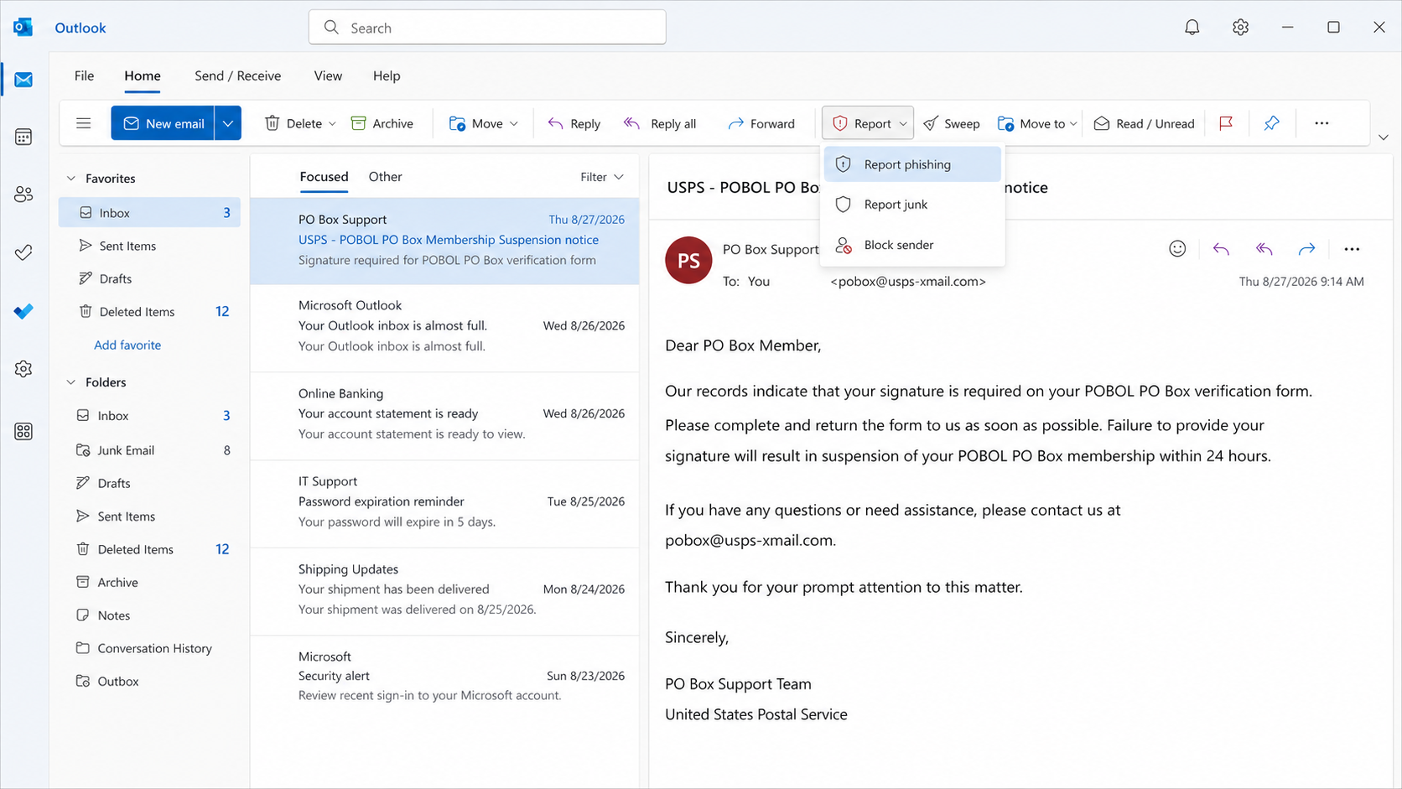This screenshot has height=789, width=1402.
Task: Open the Tasks checkmark icon in sidebar
Action: [23, 252]
